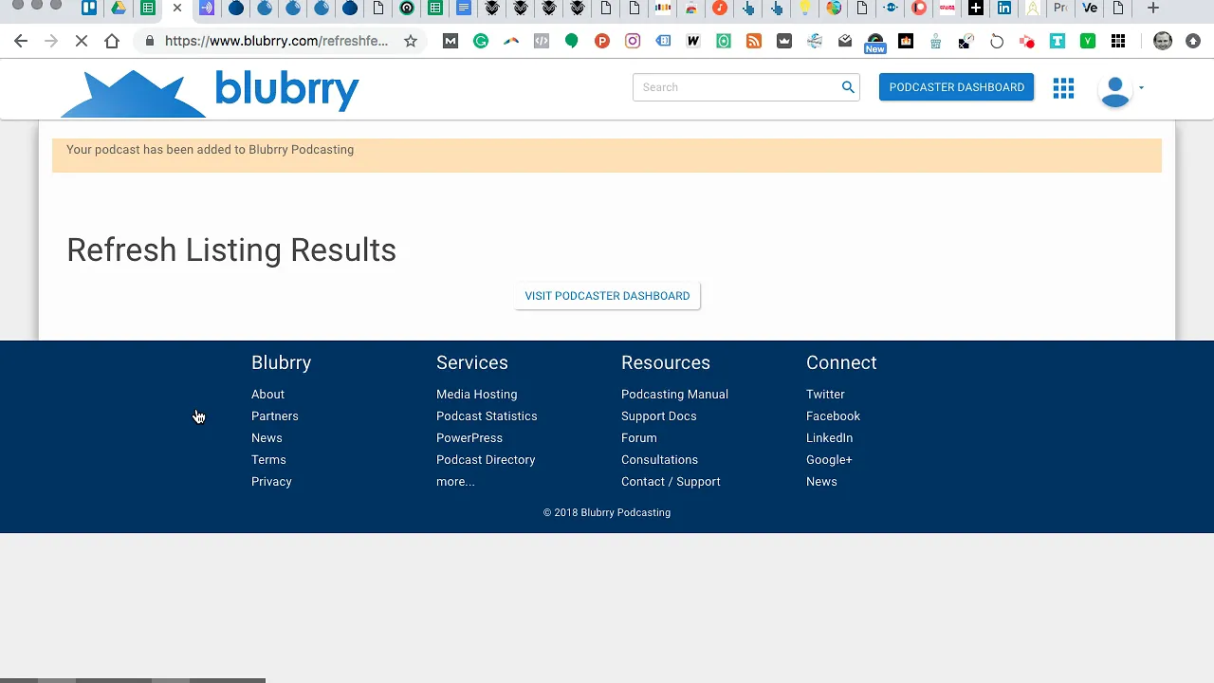Viewport: 1214px width, 683px height.
Task: Open the Contact / Support link
Action: click(671, 482)
